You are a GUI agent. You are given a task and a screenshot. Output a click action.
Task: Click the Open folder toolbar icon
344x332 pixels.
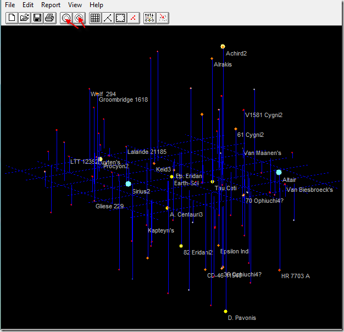click(x=24, y=18)
